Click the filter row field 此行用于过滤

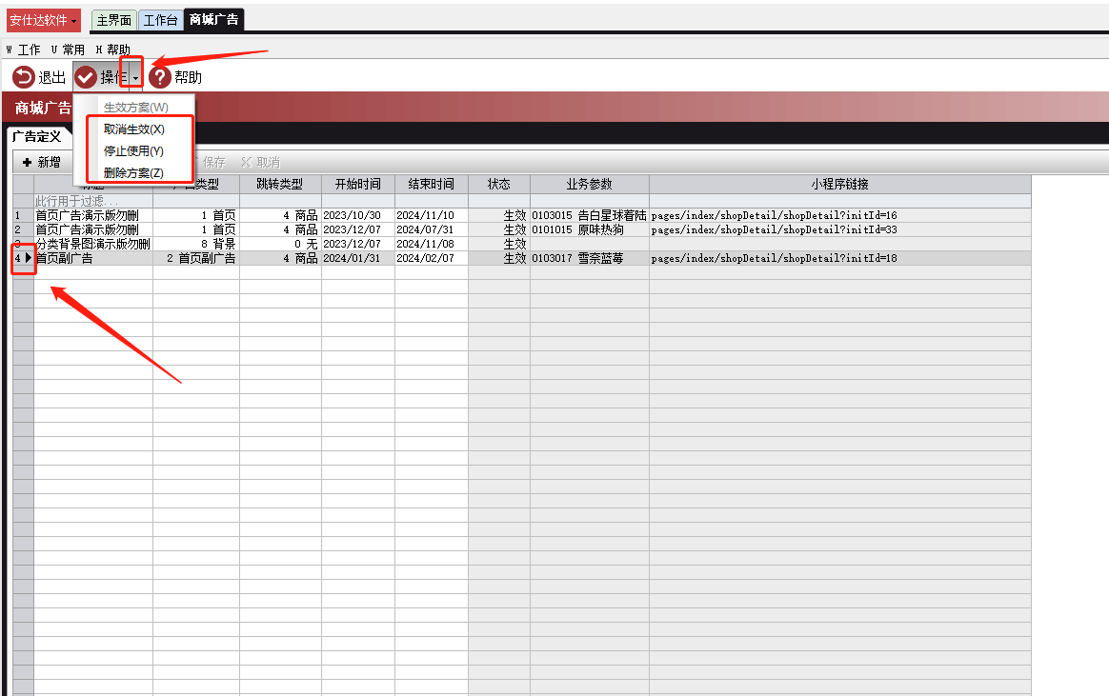tap(93, 202)
